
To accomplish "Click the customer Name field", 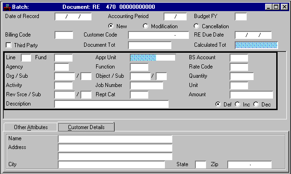I will pos(115,139).
